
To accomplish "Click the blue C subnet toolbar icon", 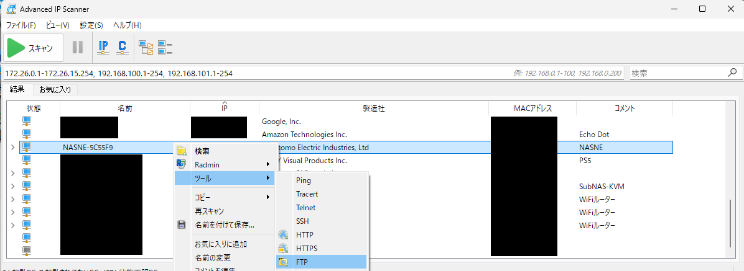I will 122,47.
